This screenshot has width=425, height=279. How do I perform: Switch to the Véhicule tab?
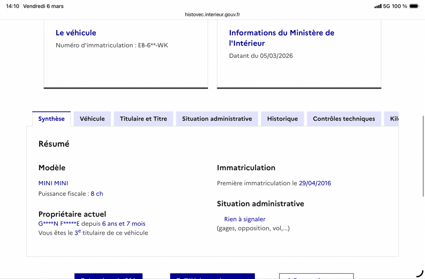click(92, 119)
